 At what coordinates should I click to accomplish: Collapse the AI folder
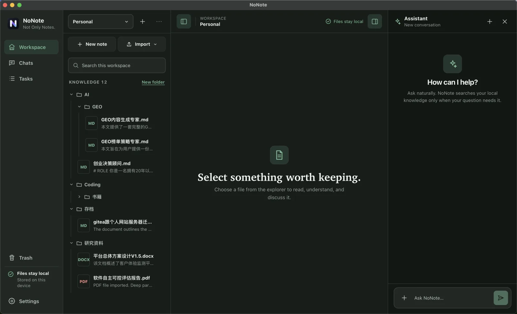pos(71,95)
